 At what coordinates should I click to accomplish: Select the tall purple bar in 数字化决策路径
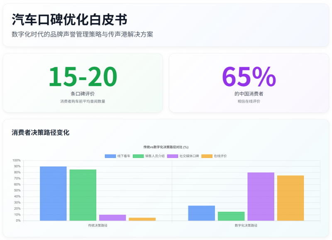tap(261, 196)
